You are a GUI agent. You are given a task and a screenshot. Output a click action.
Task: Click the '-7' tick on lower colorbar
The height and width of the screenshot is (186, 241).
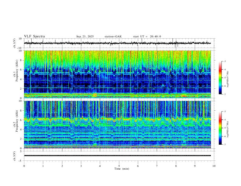(x=225, y=144)
